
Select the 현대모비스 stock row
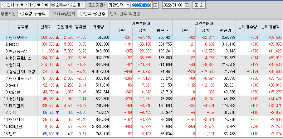point(141,38)
